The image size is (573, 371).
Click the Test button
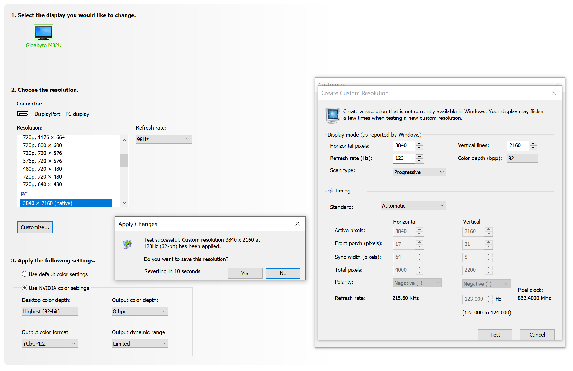point(495,335)
